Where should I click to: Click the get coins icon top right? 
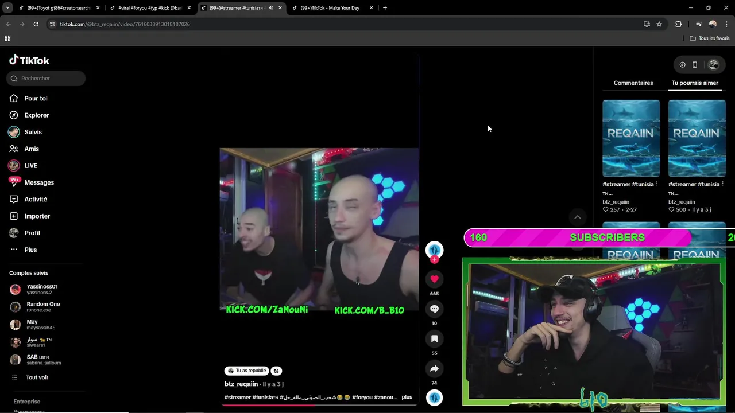pos(682,65)
